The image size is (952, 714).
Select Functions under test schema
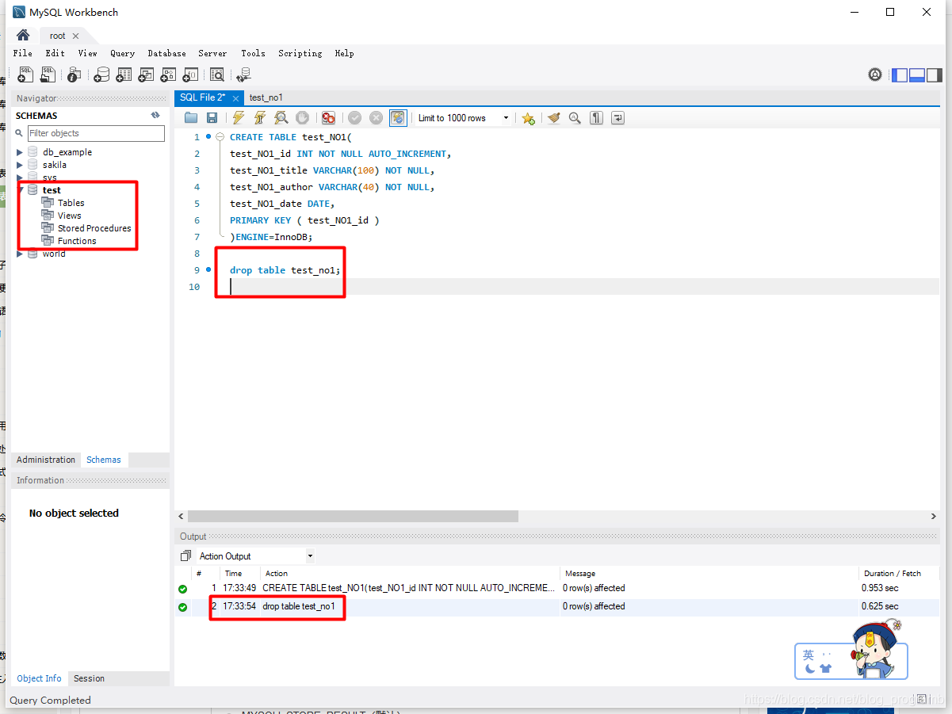[x=77, y=241]
